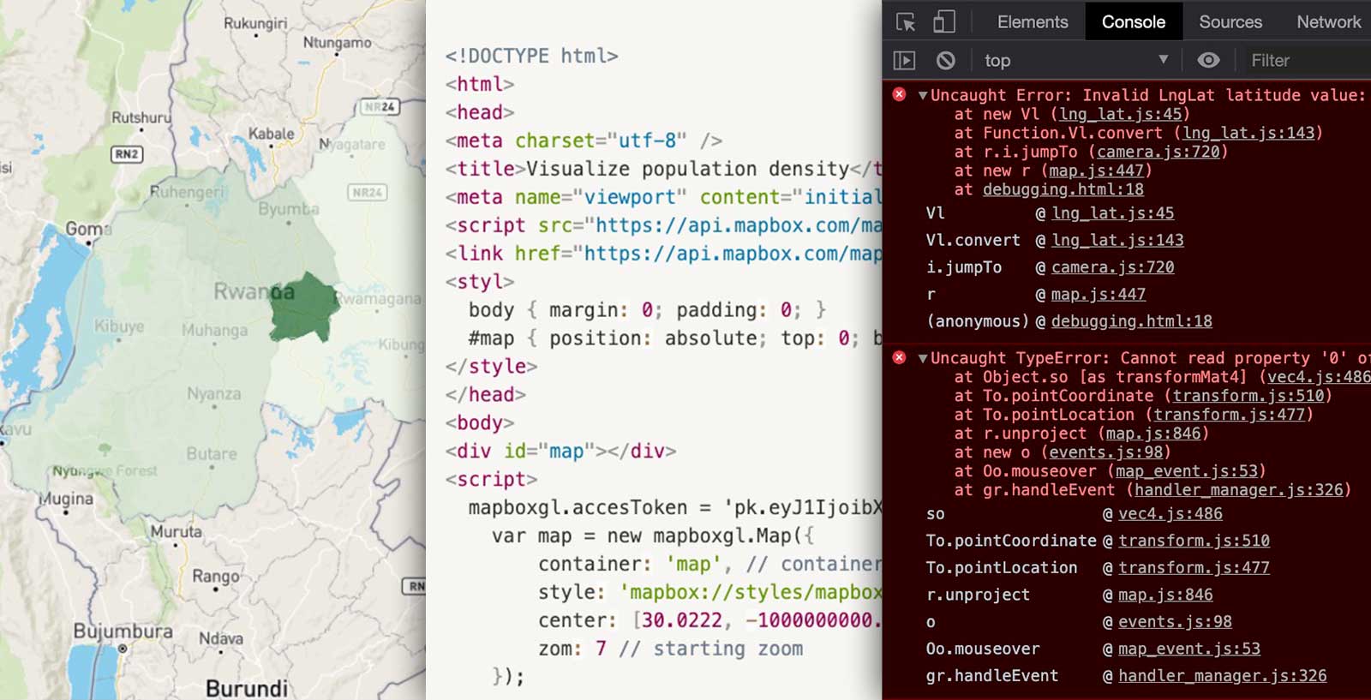The height and width of the screenshot is (700, 1371).
Task: Click the RN2 road shield on map
Action: (127, 154)
